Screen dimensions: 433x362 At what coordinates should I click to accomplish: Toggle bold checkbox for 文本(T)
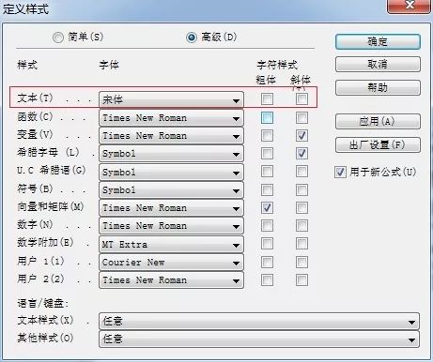pyautogui.click(x=267, y=99)
